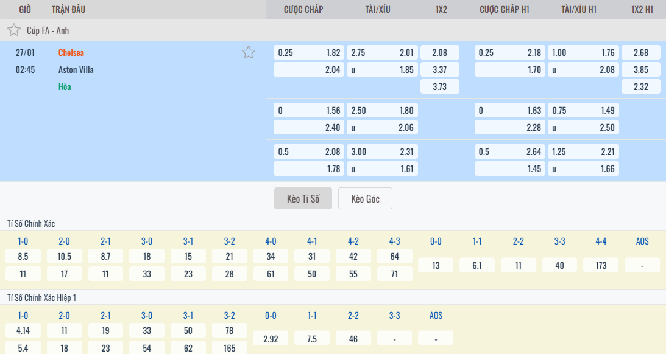Pick first-half handicap 0.5 odds 2.64

(509, 151)
